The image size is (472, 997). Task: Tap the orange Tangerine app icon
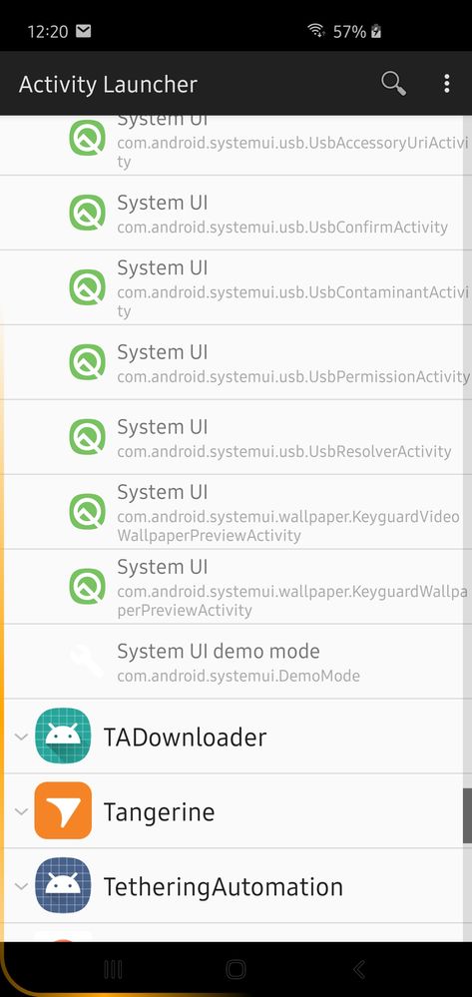[63, 810]
